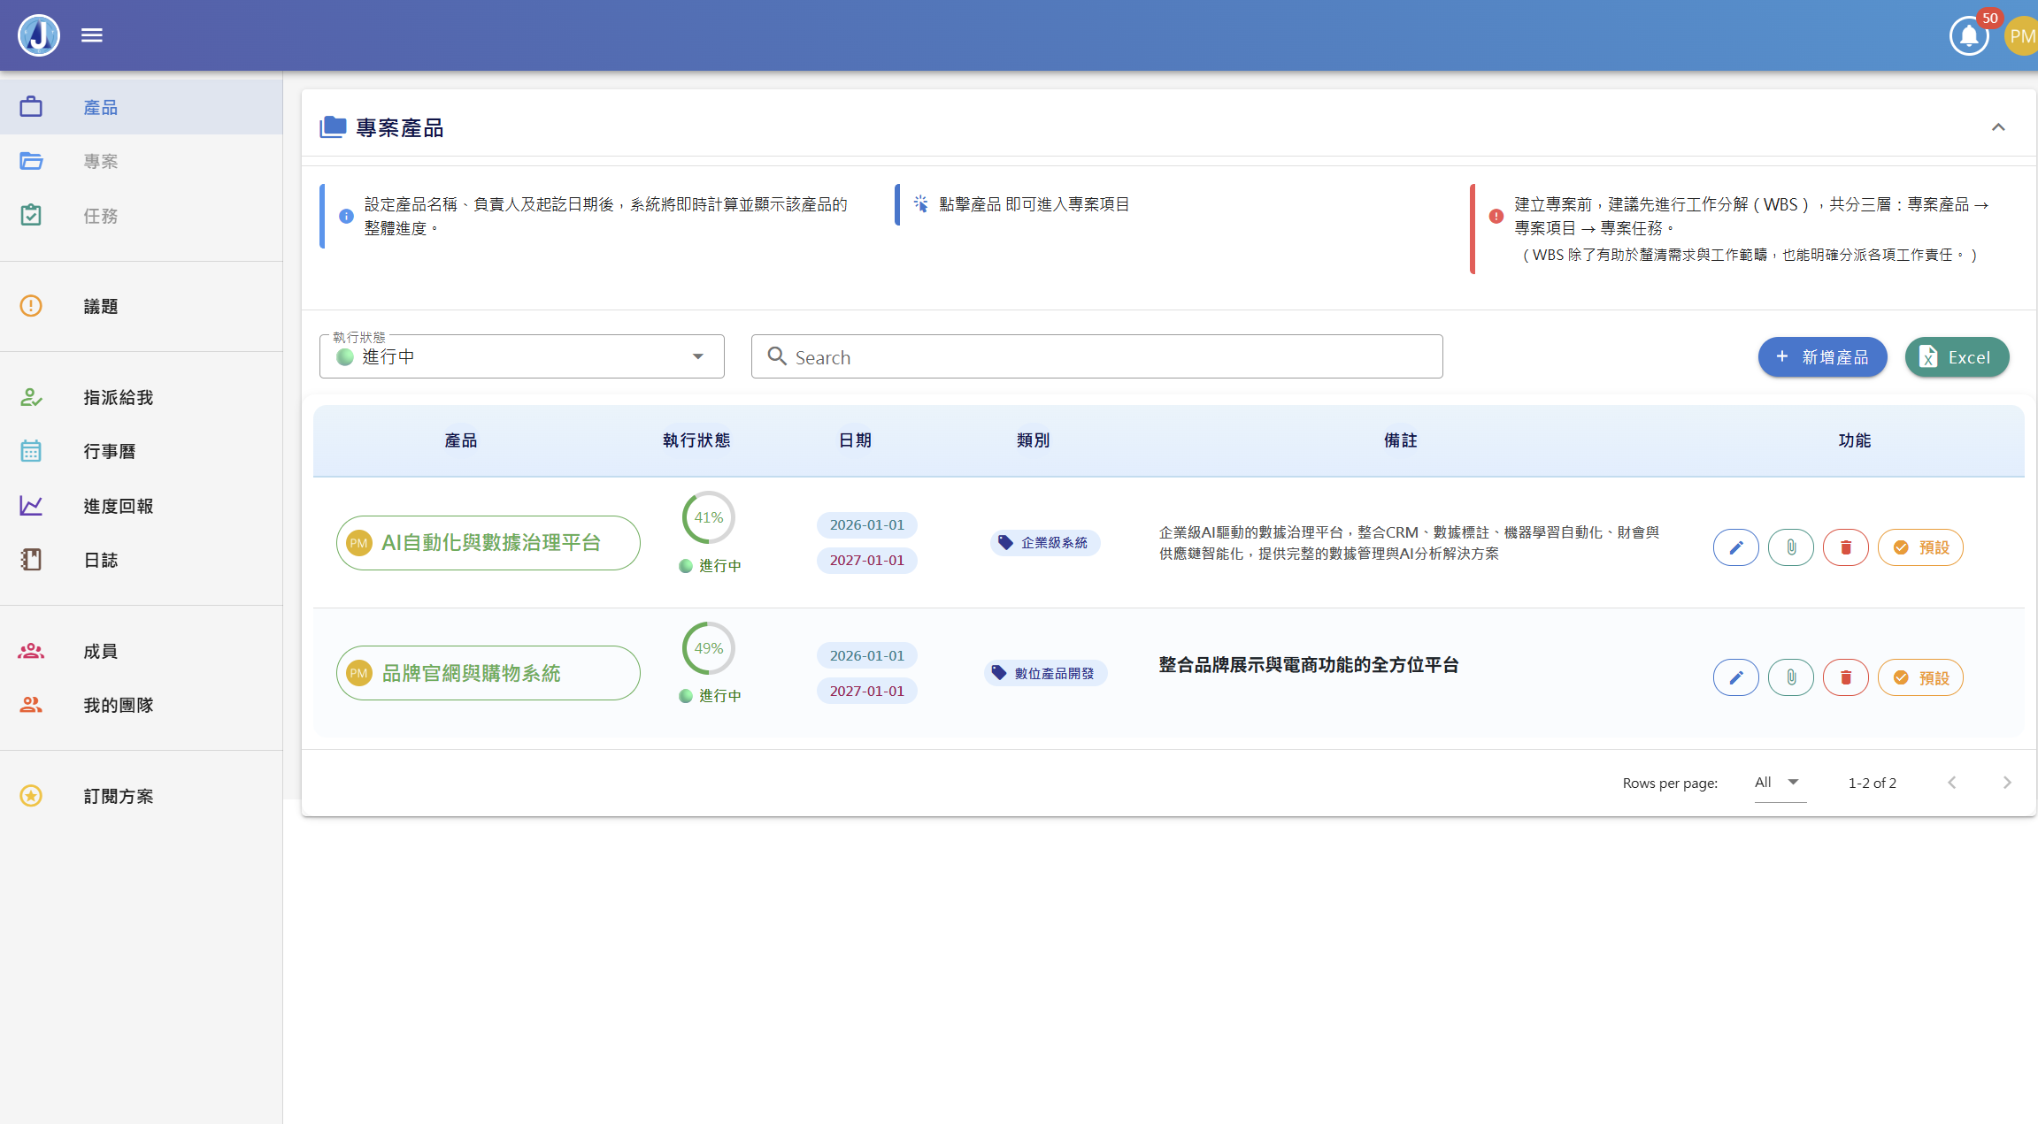Open 專案 in the sidebar

click(100, 161)
